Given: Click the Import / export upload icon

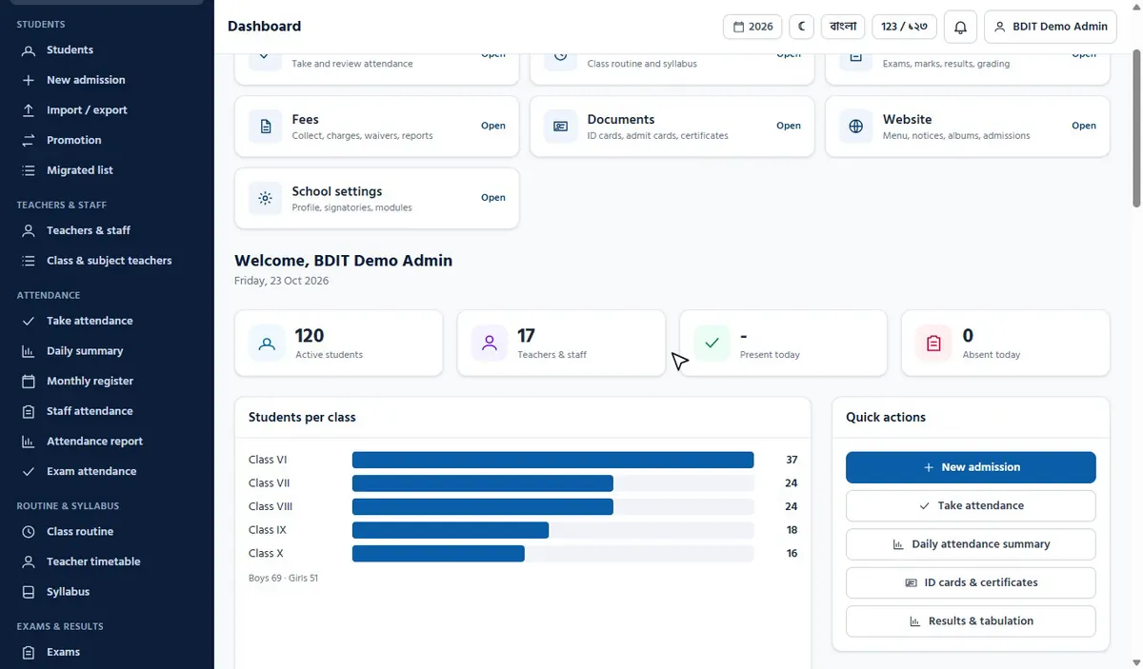Looking at the screenshot, I should pos(29,110).
